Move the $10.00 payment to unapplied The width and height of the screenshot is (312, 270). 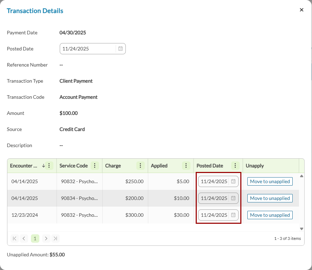tap(270, 198)
